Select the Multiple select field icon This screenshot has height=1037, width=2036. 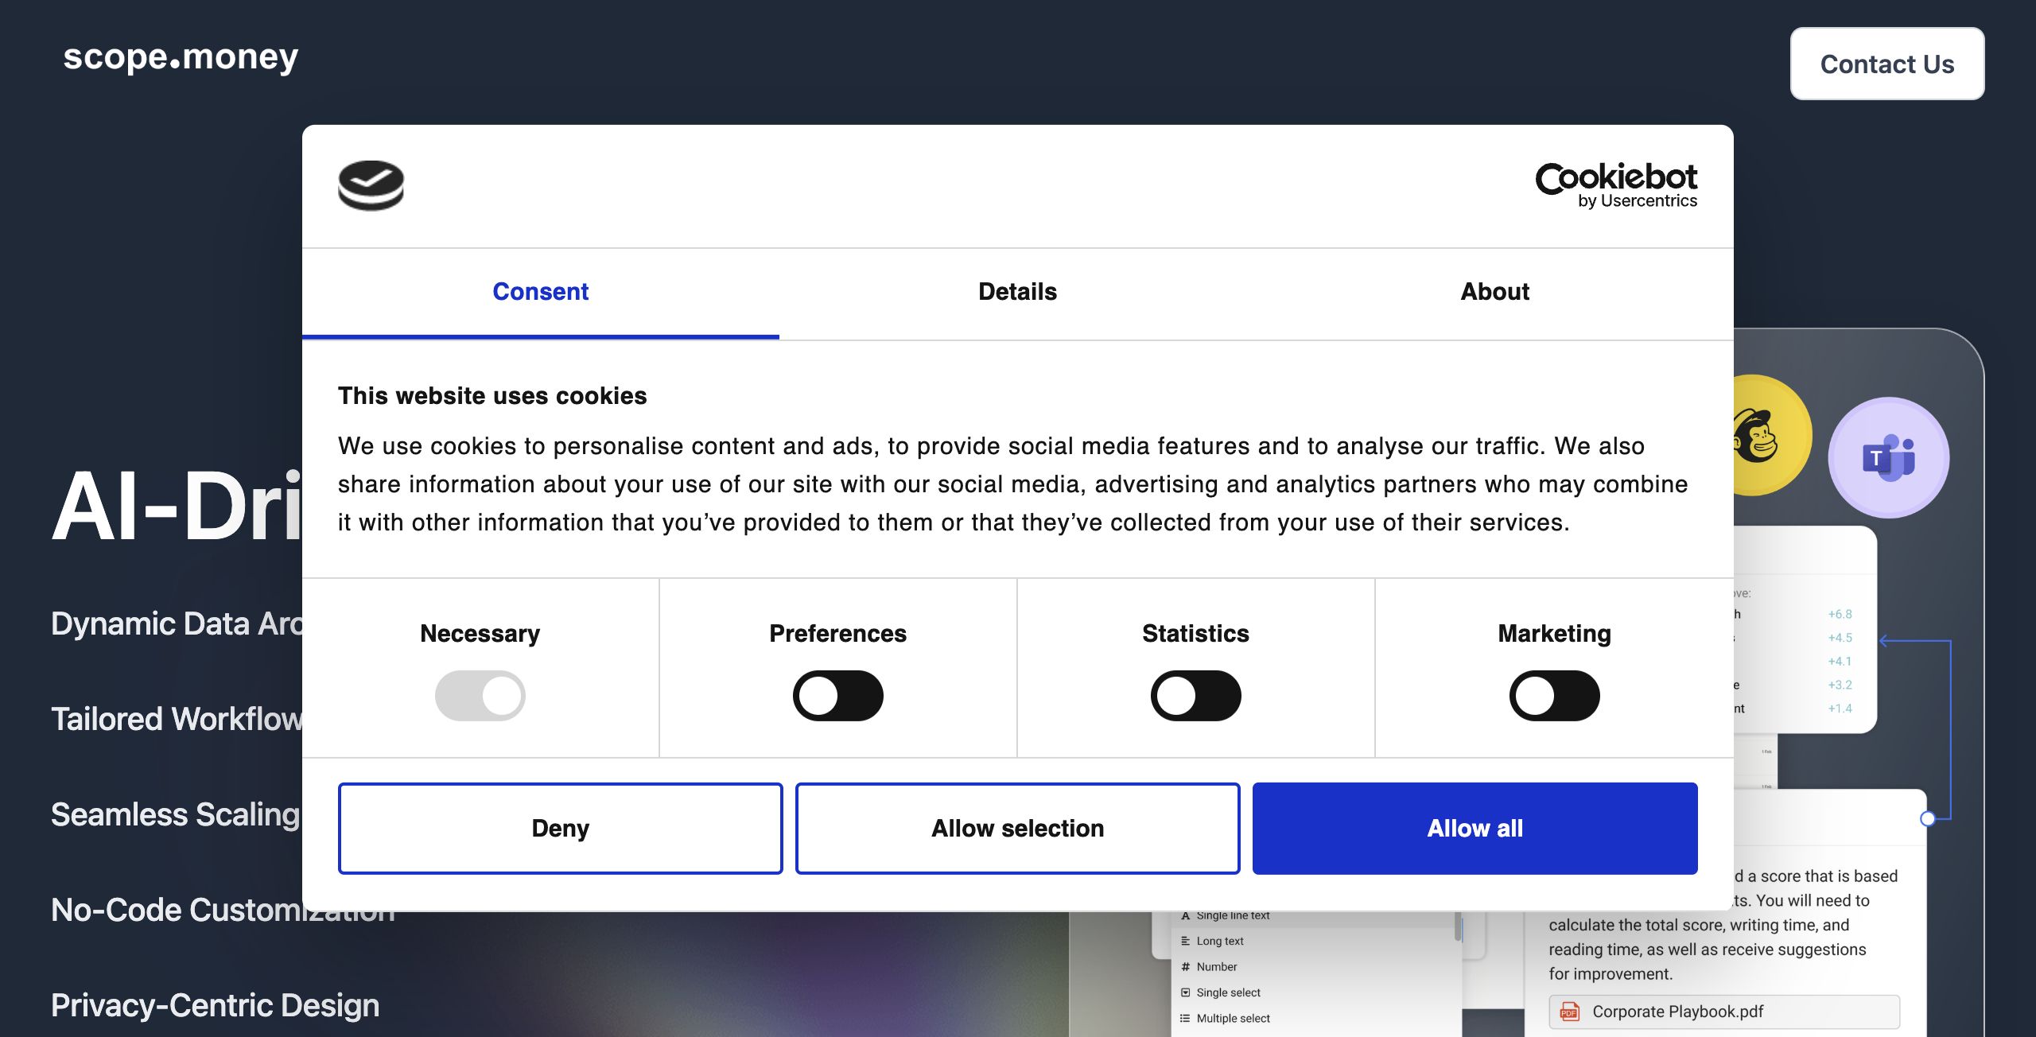click(x=1185, y=1019)
